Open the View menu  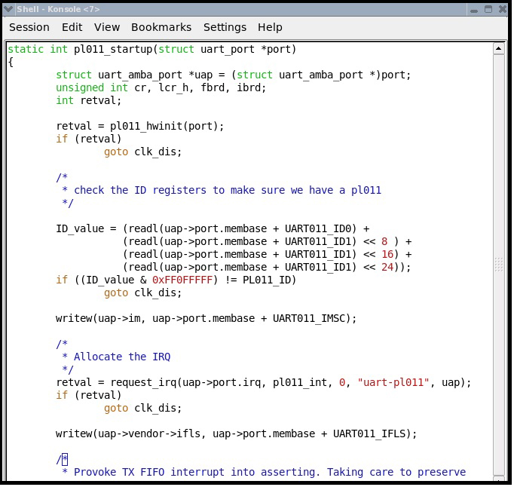tap(107, 27)
